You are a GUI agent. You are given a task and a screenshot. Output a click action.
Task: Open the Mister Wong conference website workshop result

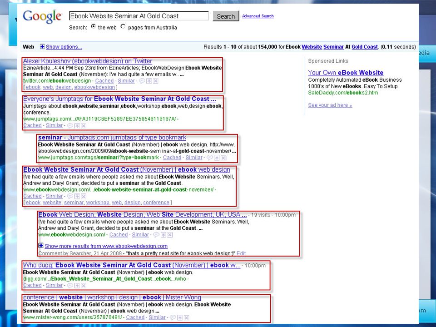tap(112, 297)
